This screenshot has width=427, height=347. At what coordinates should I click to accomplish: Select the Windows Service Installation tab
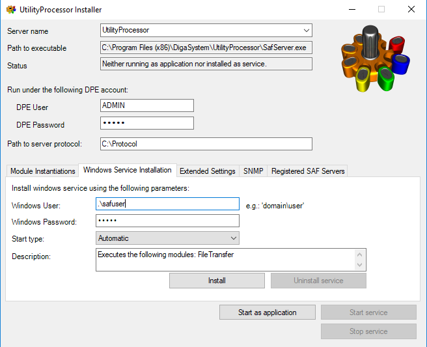pyautogui.click(x=128, y=170)
